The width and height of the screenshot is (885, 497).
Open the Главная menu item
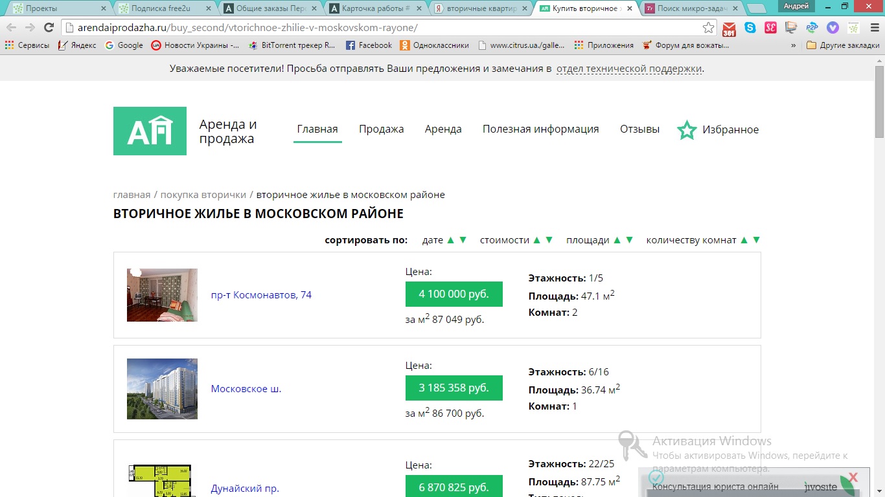(x=317, y=129)
